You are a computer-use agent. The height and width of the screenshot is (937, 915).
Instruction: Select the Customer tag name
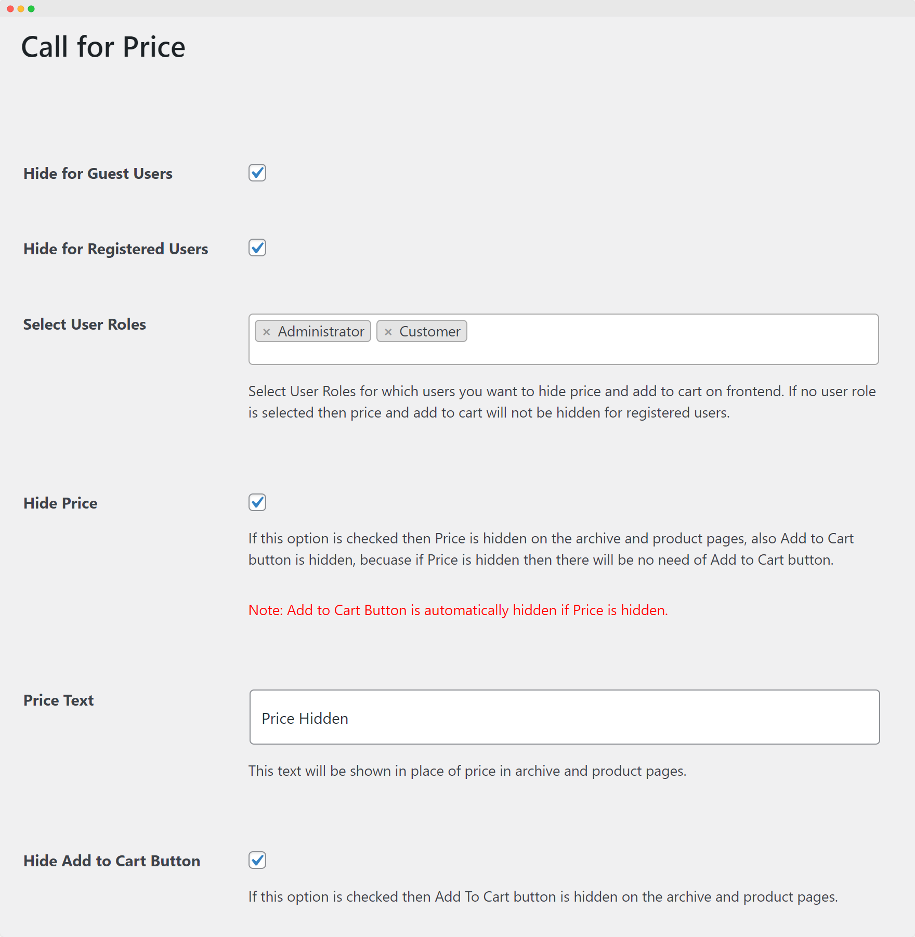coord(429,332)
